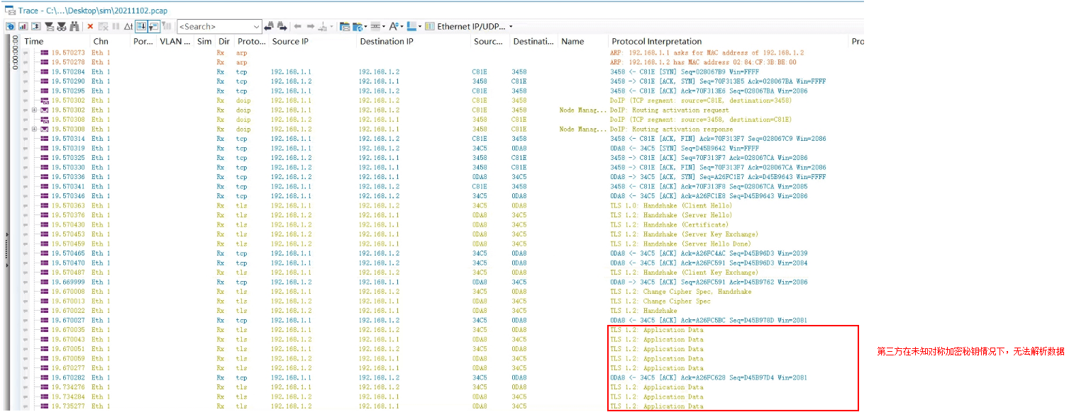
Task: Click the search next binoculars arrow icon
Action: 282,26
